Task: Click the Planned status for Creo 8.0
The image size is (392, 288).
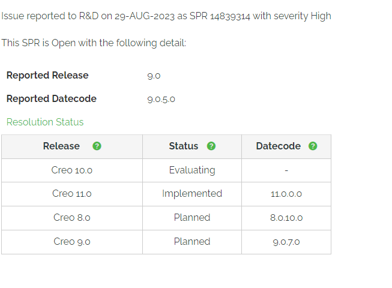Action: tap(192, 218)
